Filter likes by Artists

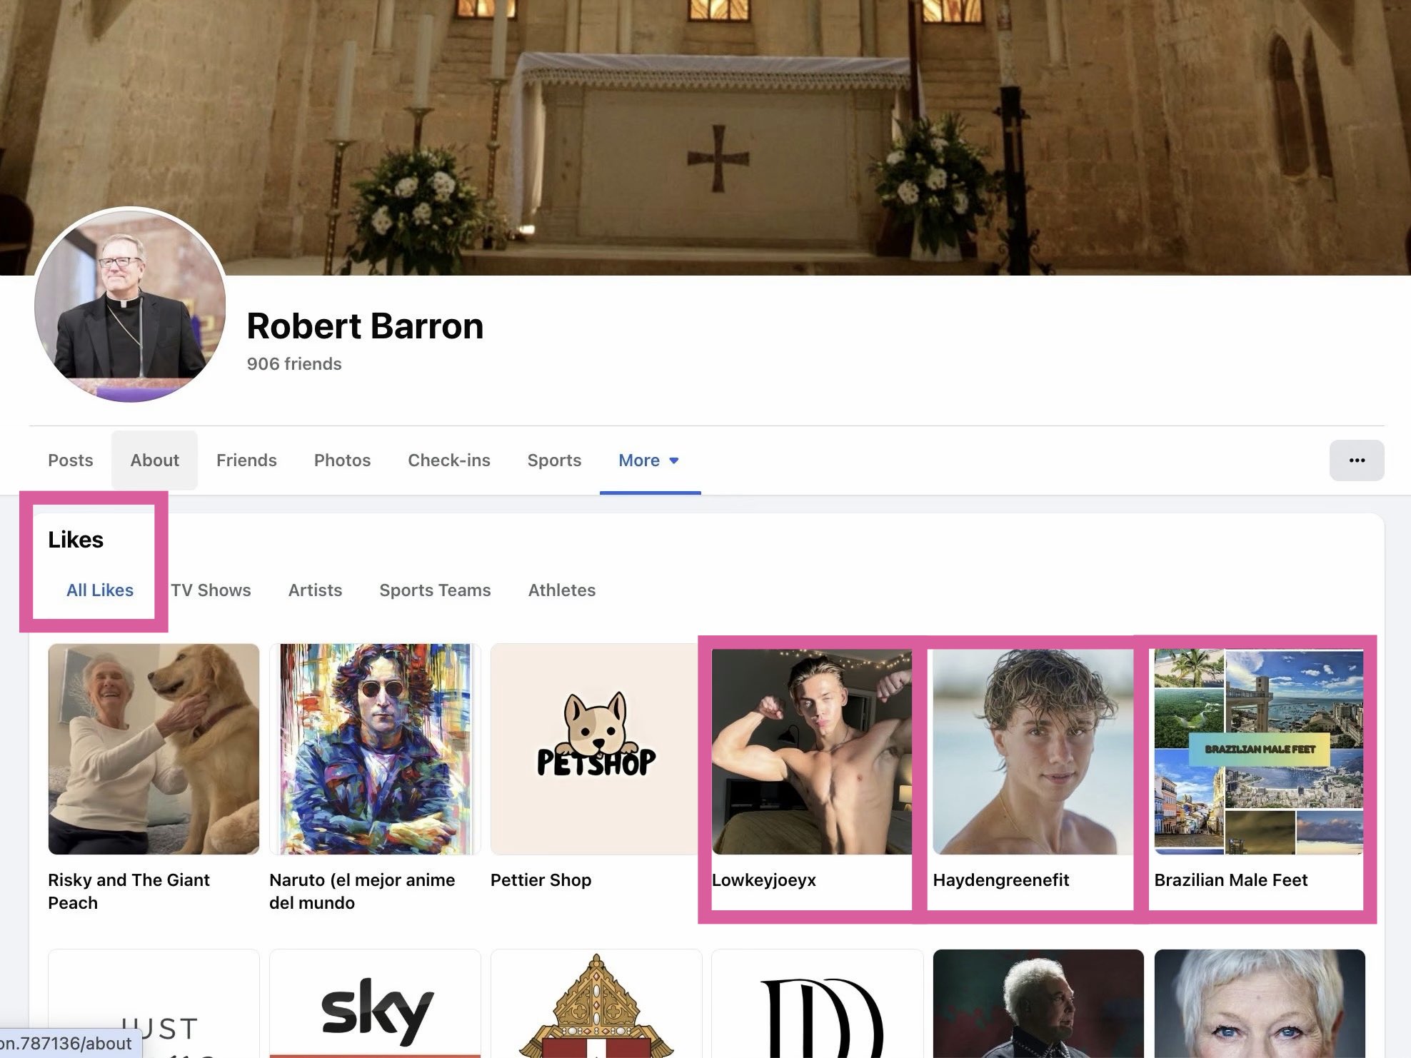[x=315, y=590]
